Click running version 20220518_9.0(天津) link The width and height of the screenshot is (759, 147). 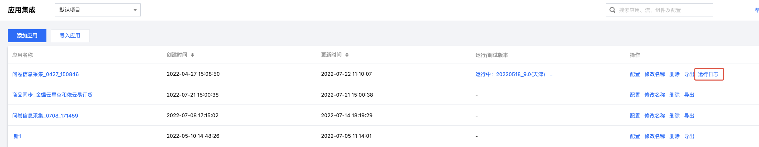(x=510, y=74)
